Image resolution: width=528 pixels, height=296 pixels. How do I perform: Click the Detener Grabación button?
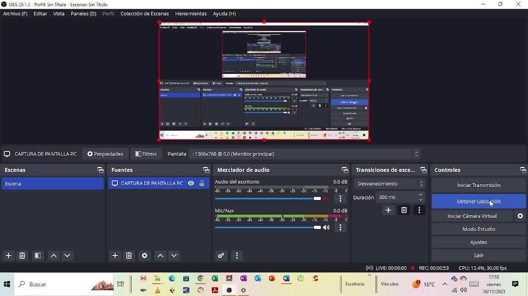(x=478, y=202)
